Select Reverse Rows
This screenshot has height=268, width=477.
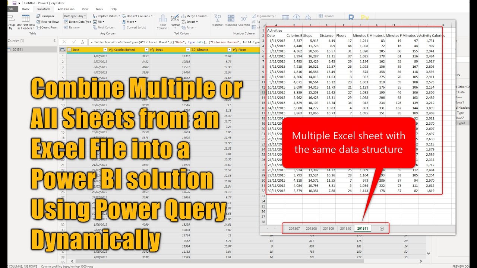48,22
